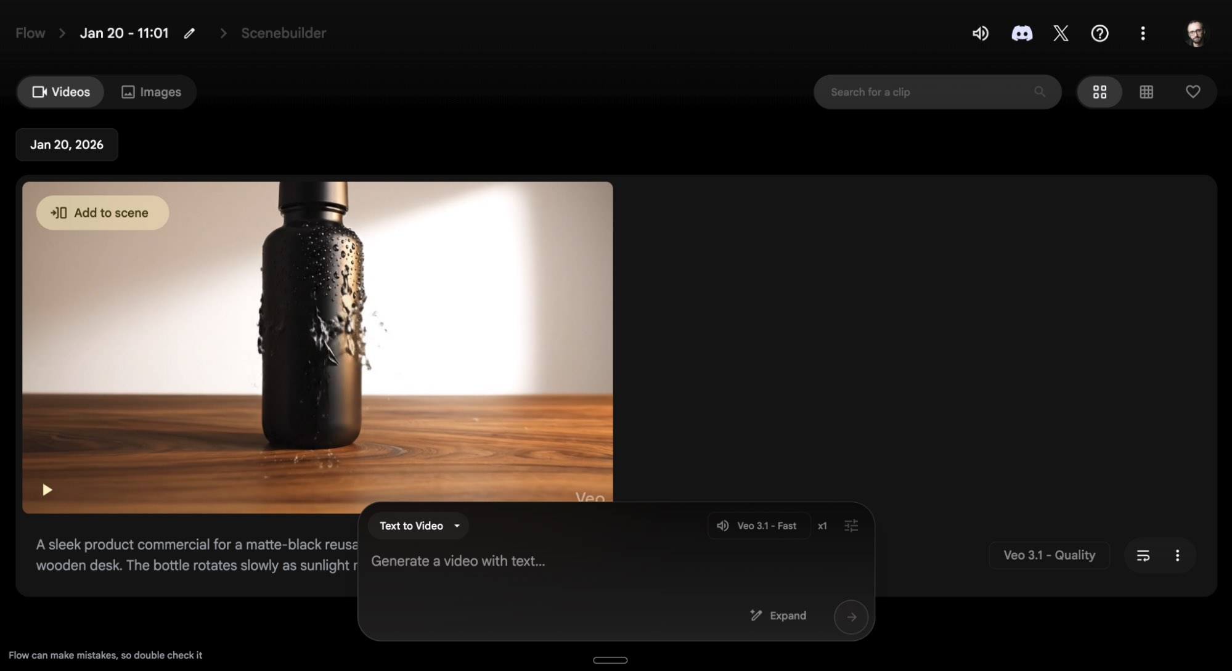This screenshot has height=671, width=1232.
Task: Switch to large grid view
Action: 1099,92
